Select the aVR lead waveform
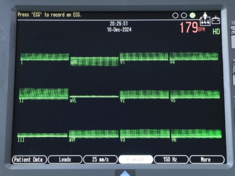Screen dimensions: 235x176 tap(94, 61)
